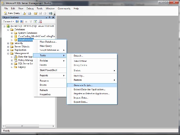Click the CaseCoding.Model database cylinder icon
Viewport: 180px width, 135px height.
coord(16,36)
